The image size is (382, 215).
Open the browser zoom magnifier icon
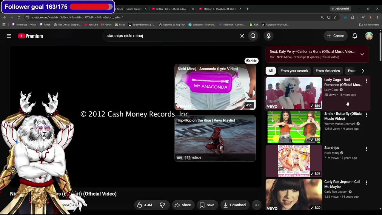(322, 17)
